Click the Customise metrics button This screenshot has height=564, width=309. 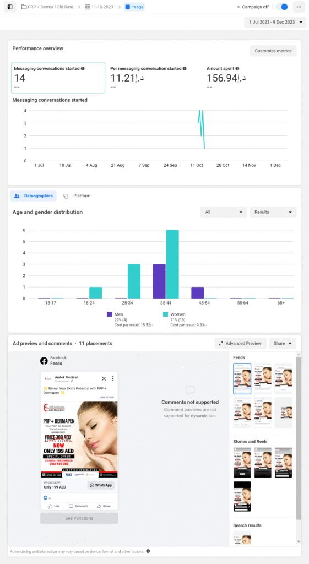[x=273, y=51]
